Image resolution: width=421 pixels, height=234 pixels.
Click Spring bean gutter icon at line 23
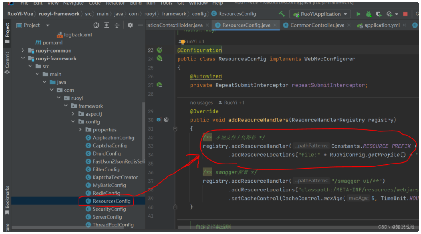(x=159, y=50)
